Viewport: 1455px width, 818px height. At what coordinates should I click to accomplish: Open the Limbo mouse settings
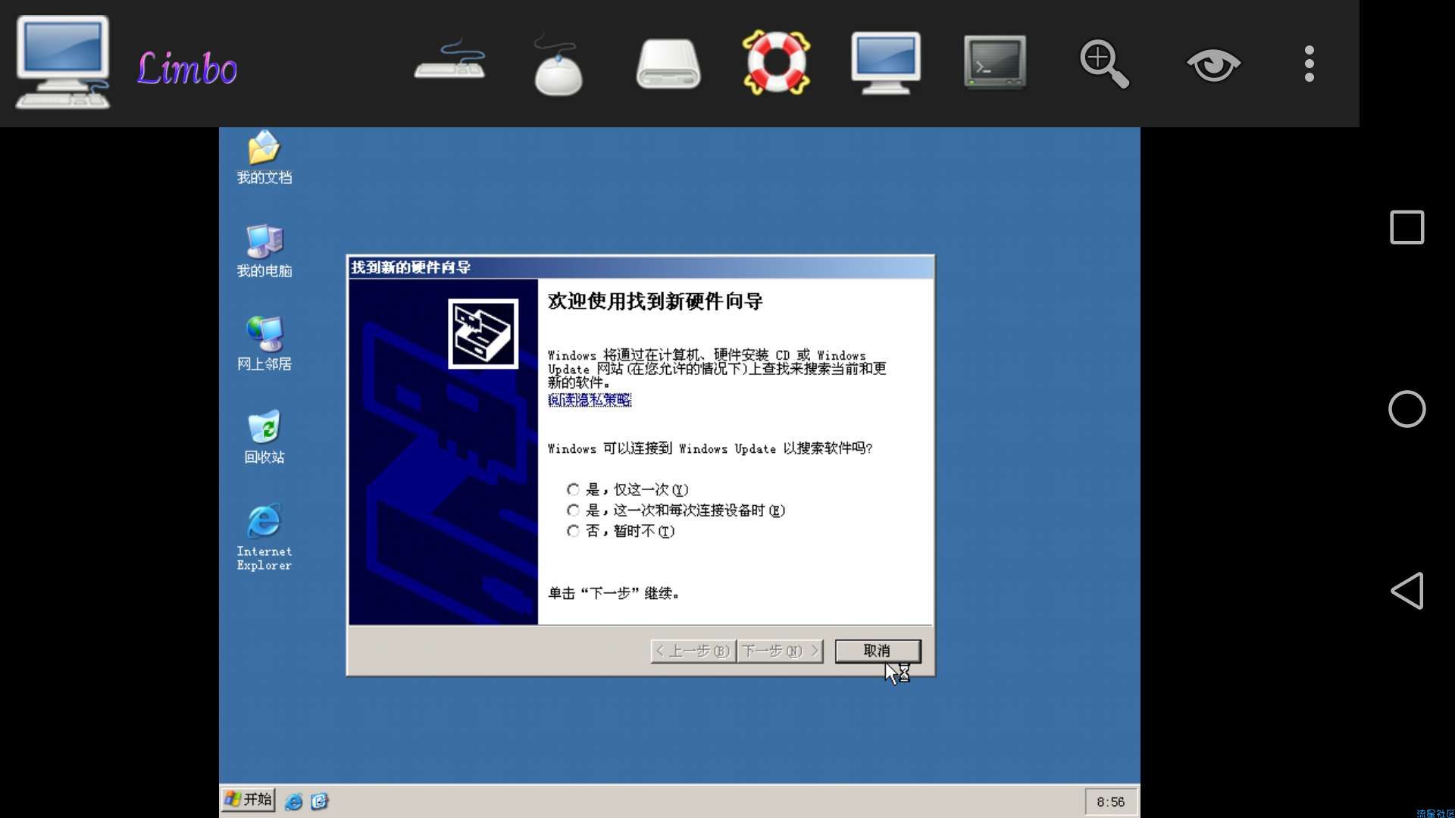click(558, 65)
